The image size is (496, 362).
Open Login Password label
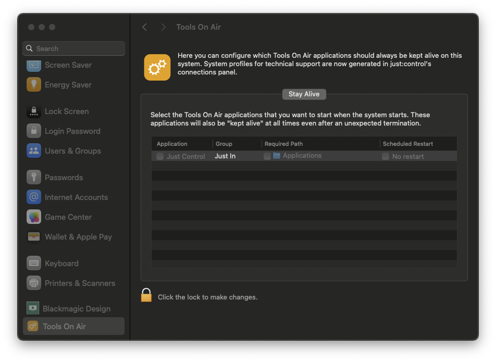[73, 131]
